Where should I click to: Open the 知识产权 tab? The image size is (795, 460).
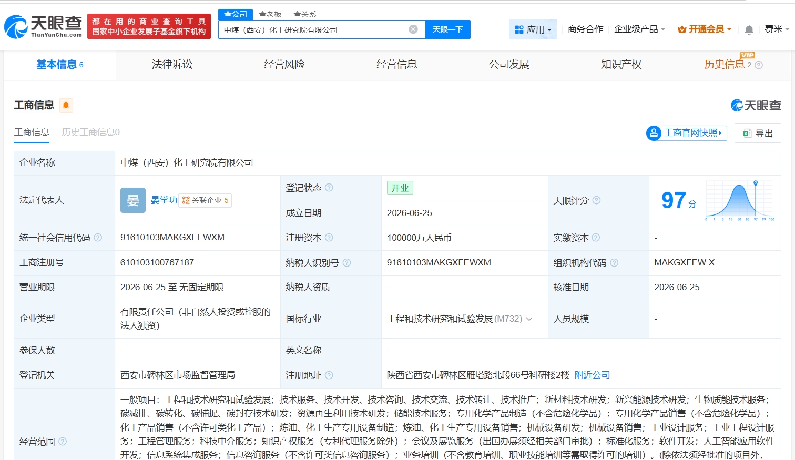[x=621, y=65]
